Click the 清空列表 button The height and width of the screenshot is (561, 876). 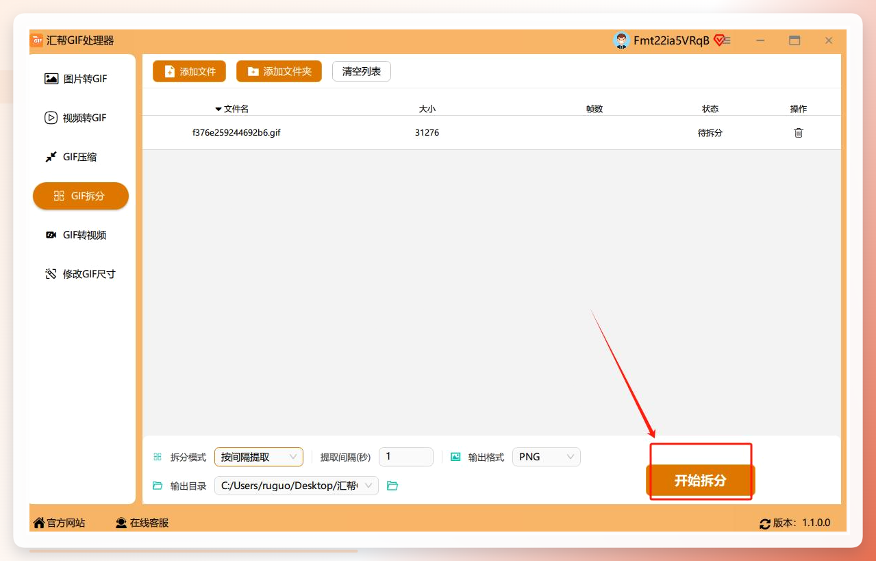coord(362,71)
